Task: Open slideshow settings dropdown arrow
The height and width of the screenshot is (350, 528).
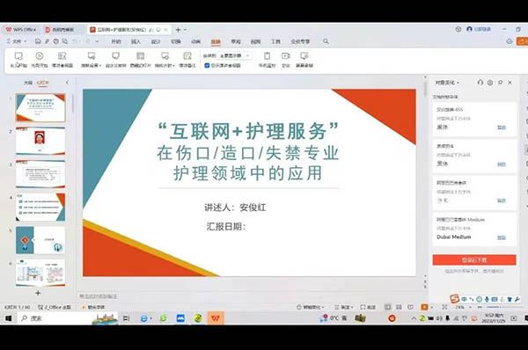Action: [x=100, y=66]
